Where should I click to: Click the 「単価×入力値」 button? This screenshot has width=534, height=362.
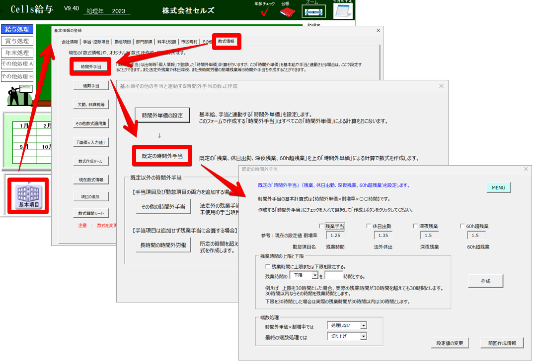(91, 142)
